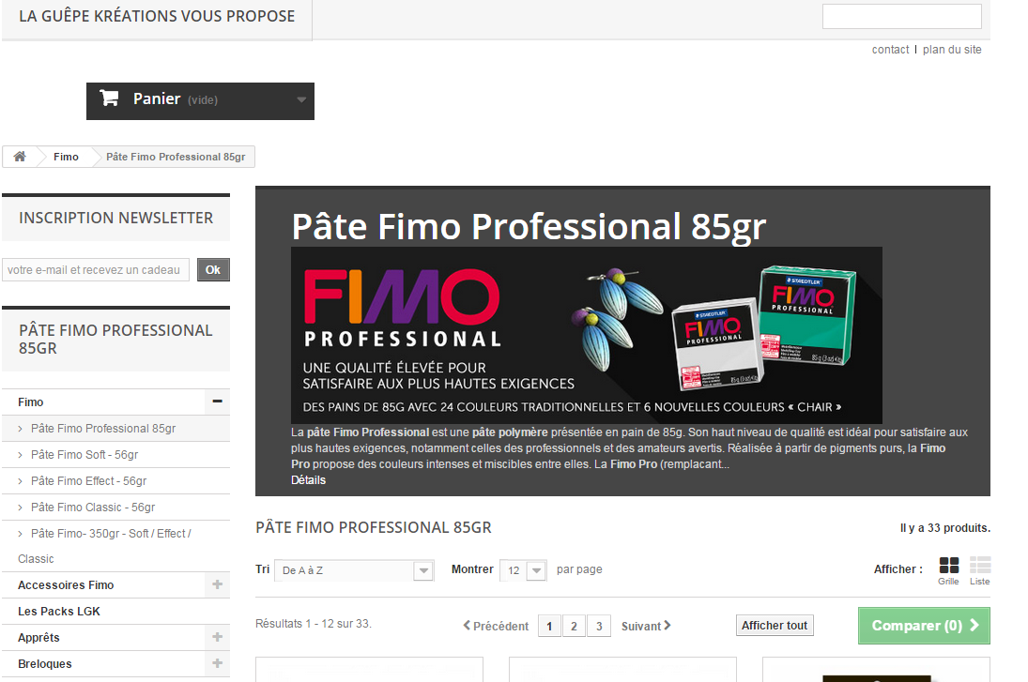Image resolution: width=1028 pixels, height=682 pixels.
Task: Expand Accessoires Fimo plus icon
Action: click(x=217, y=584)
